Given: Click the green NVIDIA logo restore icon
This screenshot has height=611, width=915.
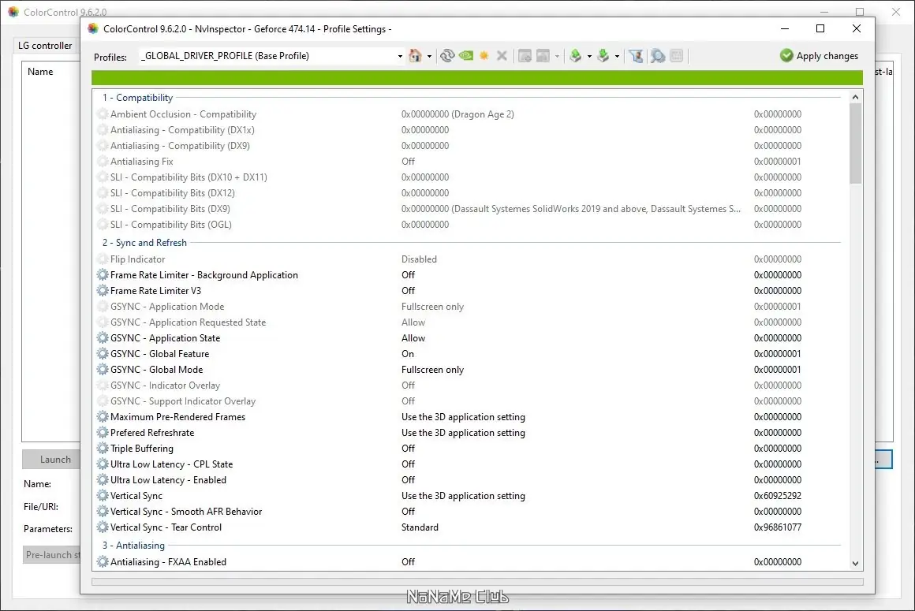Looking at the screenshot, I should click(x=465, y=56).
